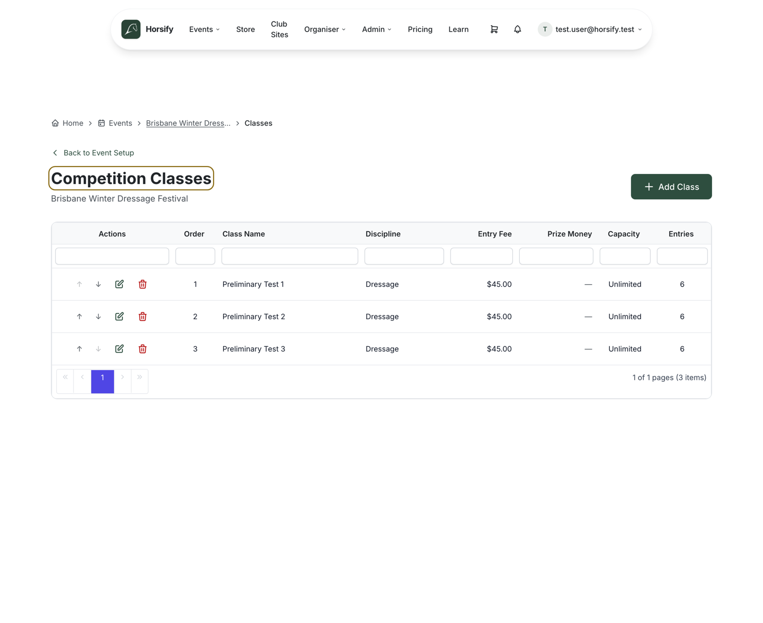Click the Actions filter field
This screenshot has height=623, width=763.
pyautogui.click(x=112, y=256)
